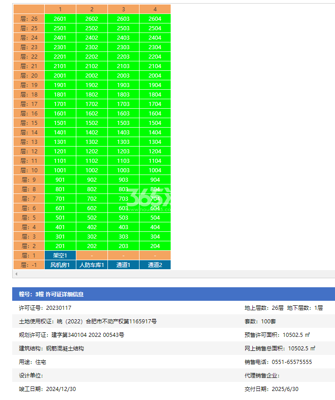Click the 竣工日期: 2024/12/30 text
The height and width of the screenshot is (400, 335).
(x=47, y=389)
